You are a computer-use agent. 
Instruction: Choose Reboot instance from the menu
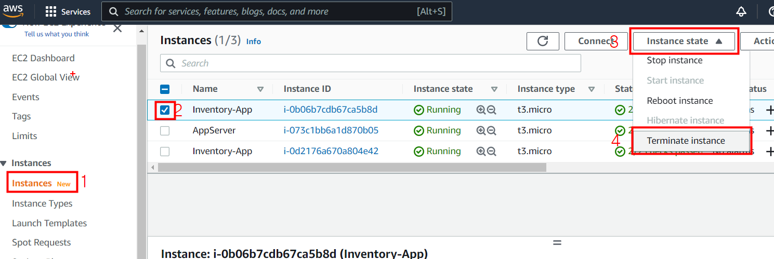[x=680, y=101]
